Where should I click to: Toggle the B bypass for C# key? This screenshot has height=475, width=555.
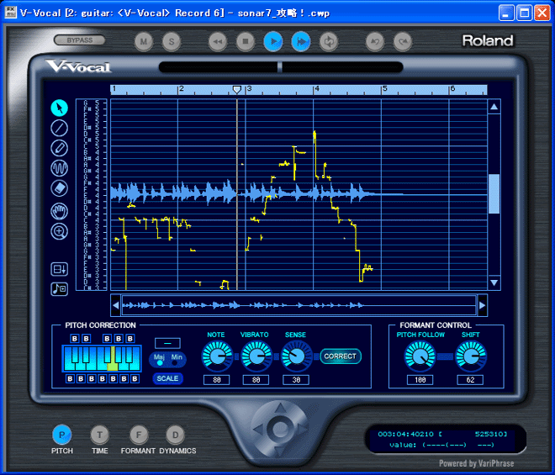tap(75, 339)
